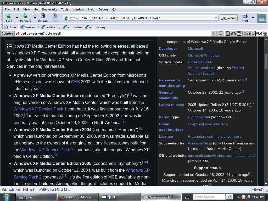This screenshot has width=268, height=201.
Task: Open the Graphical user interface link
Action: 208,124
